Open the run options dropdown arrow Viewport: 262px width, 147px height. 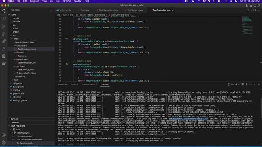pyautogui.click(x=251, y=10)
